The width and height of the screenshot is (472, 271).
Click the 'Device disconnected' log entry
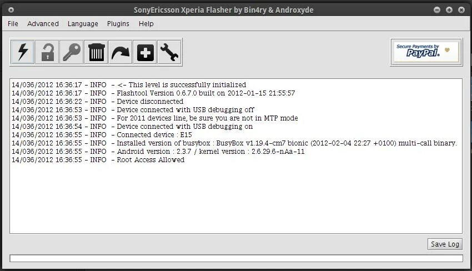[x=98, y=102]
